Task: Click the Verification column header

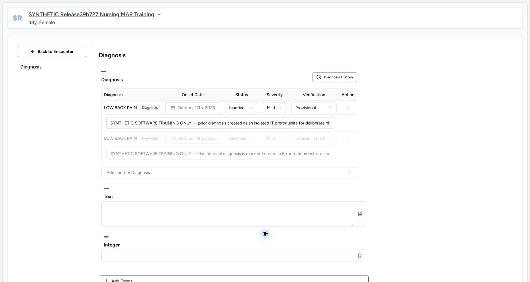Action: click(314, 95)
